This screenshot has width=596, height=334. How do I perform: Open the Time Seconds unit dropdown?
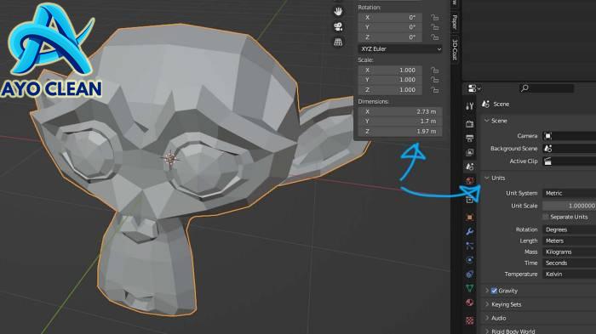pyautogui.click(x=569, y=263)
